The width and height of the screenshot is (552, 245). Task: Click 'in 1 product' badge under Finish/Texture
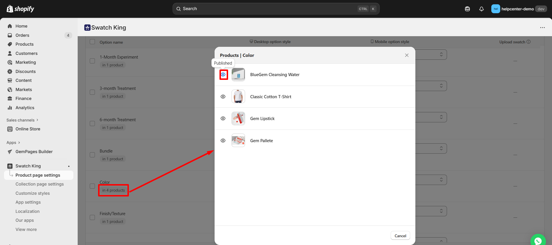pyautogui.click(x=112, y=221)
